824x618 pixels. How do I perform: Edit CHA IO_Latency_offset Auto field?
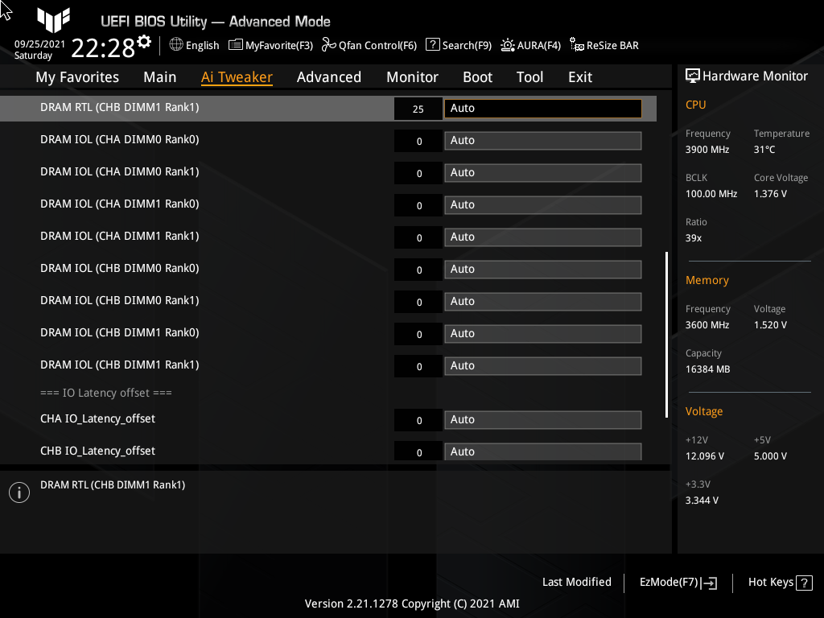point(543,420)
